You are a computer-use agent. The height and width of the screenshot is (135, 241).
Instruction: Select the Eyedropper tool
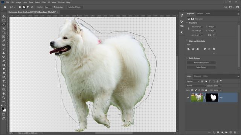coord(3,41)
